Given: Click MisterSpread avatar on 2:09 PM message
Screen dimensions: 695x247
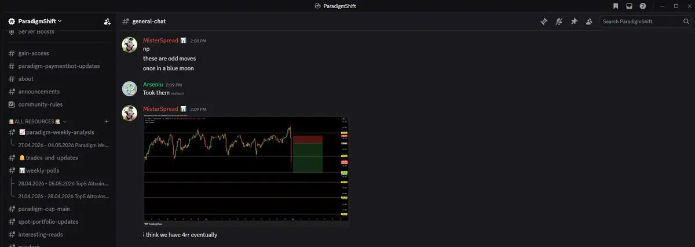Looking at the screenshot, I should (129, 113).
